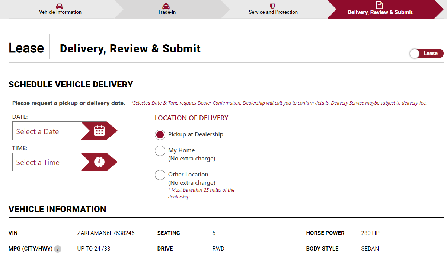
Task: Click the car icon above Vehicle Information
Action: (x=60, y=6)
